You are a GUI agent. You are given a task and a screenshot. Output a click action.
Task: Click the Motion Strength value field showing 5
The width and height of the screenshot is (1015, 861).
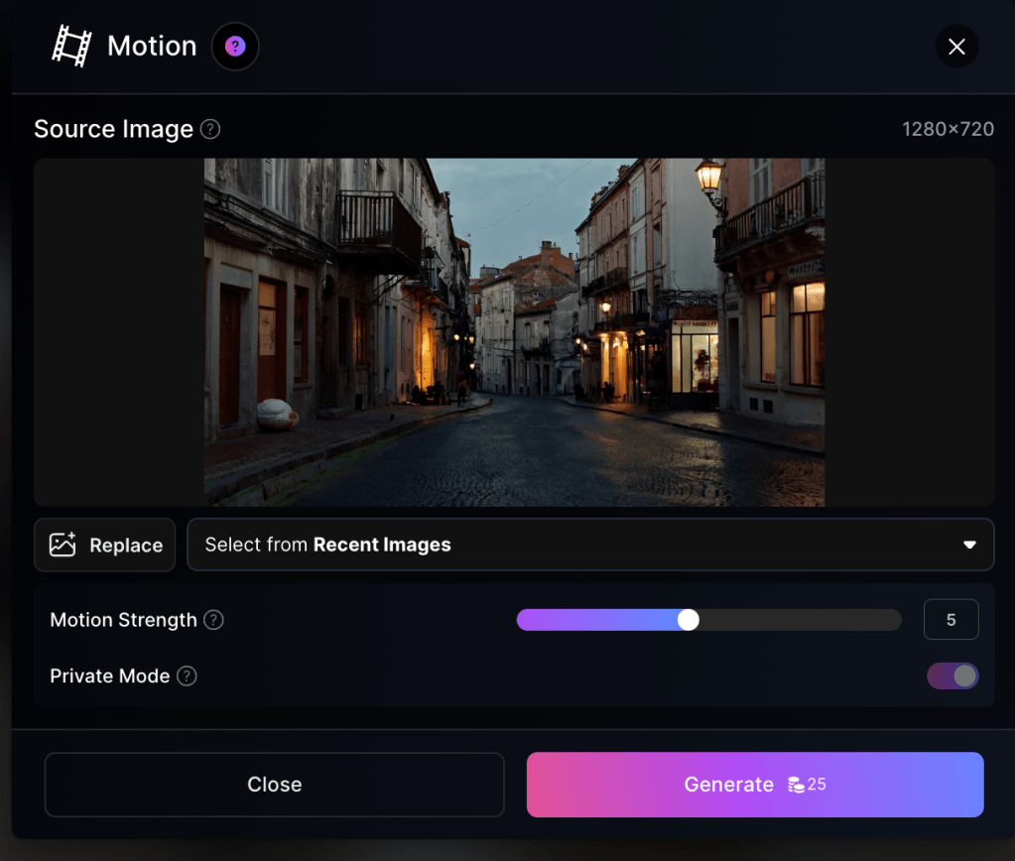951,620
